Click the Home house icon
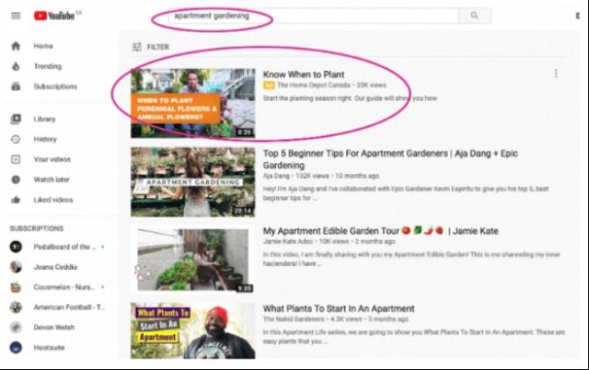Image resolution: width=589 pixels, height=370 pixels. [16, 46]
